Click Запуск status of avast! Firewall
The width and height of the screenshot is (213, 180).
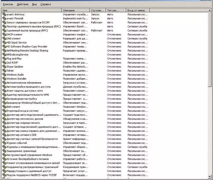point(95,18)
